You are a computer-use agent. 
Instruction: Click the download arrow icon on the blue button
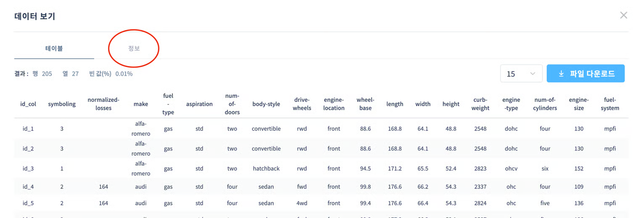click(x=561, y=74)
